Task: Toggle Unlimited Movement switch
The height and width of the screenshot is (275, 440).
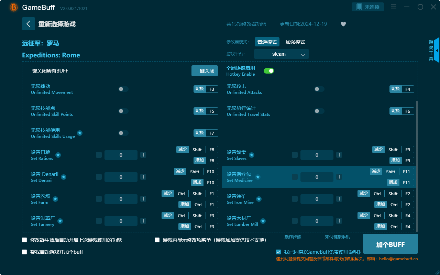Action: pos(123,89)
